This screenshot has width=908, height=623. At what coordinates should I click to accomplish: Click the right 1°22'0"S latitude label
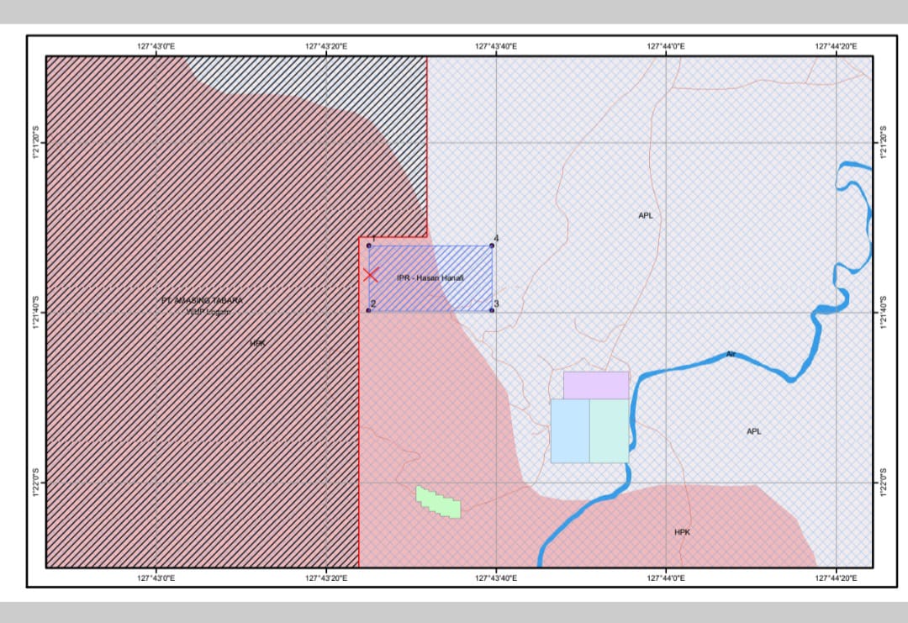click(883, 483)
